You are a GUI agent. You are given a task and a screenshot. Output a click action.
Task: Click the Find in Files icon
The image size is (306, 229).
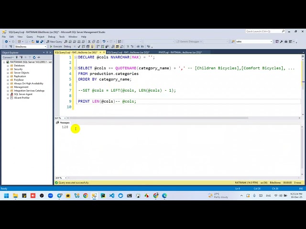point(233,42)
